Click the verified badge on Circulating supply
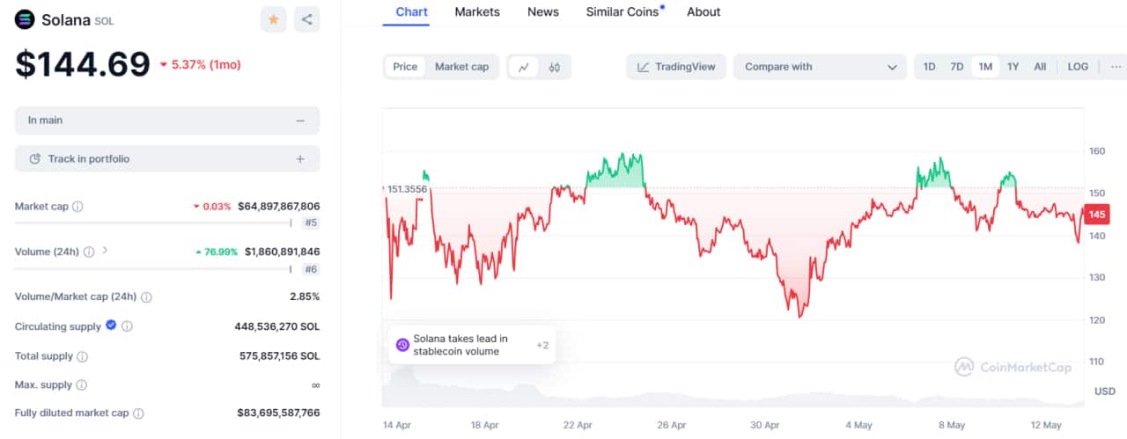This screenshot has width=1127, height=439. [x=111, y=326]
